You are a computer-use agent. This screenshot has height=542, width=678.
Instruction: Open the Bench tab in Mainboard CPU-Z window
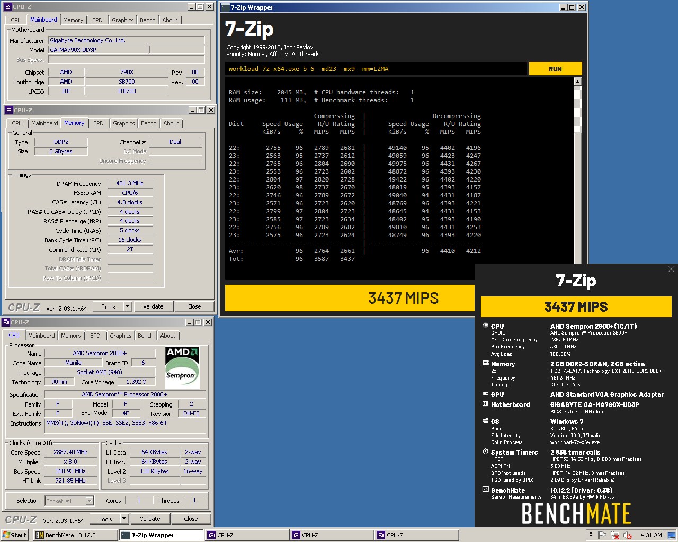148,20
